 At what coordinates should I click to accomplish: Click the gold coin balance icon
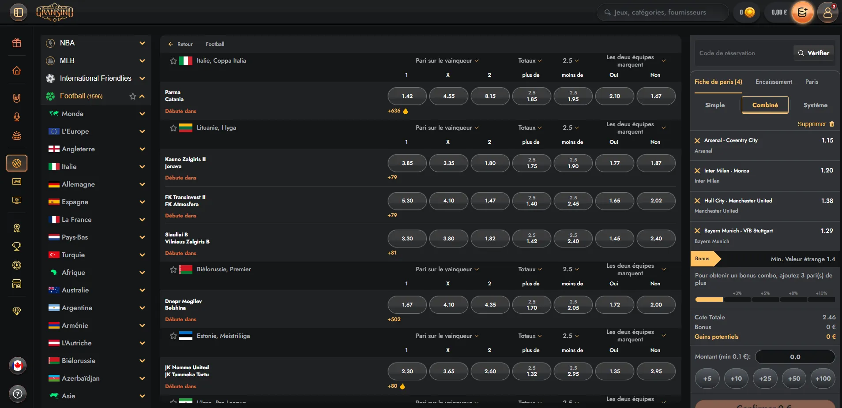(x=749, y=12)
